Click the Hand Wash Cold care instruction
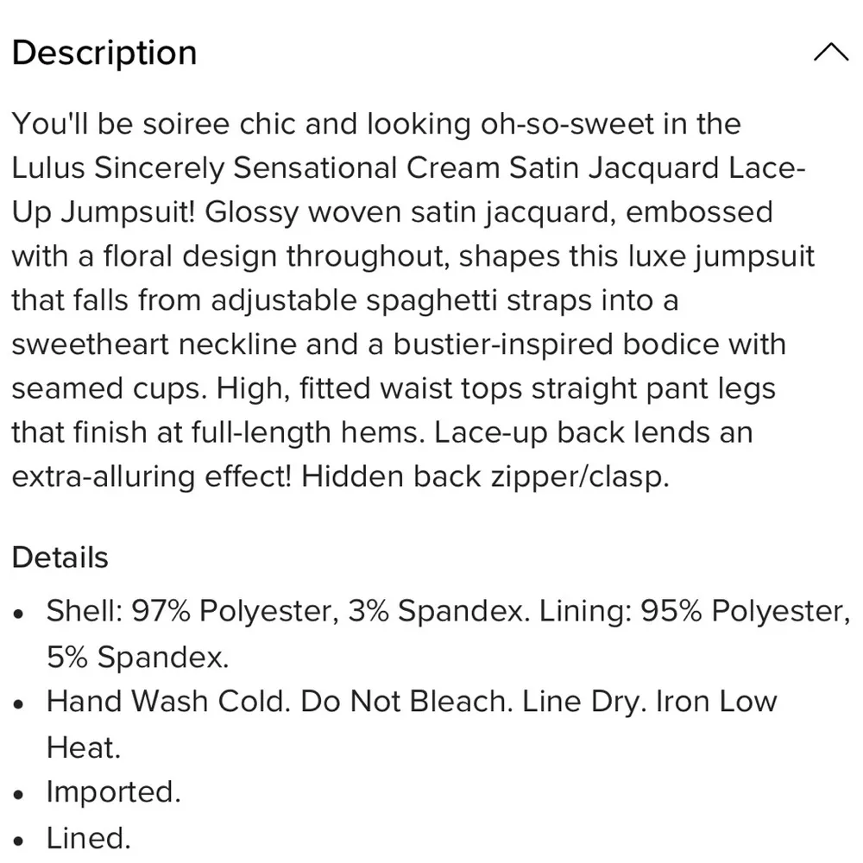863x863 pixels. pos(164,701)
